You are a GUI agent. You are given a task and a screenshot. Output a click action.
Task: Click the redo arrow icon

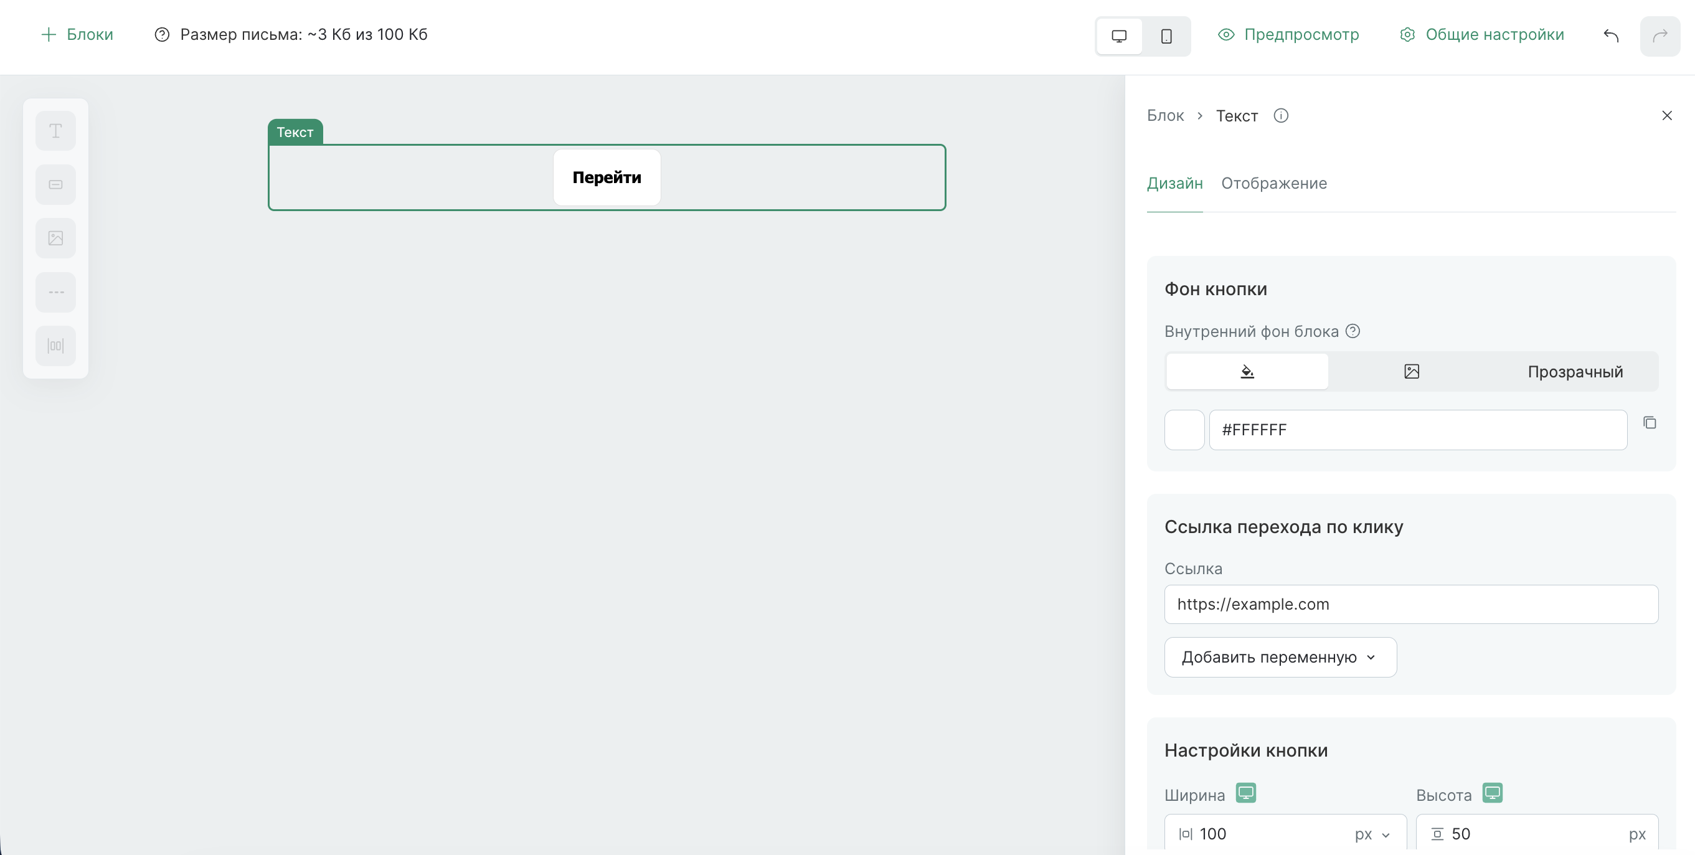click(1660, 35)
